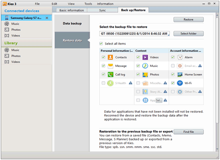Viewport: 220px width, 160px height.
Task: Toggle the Message checkbox
Action: pyautogui.click(x=104, y=66)
